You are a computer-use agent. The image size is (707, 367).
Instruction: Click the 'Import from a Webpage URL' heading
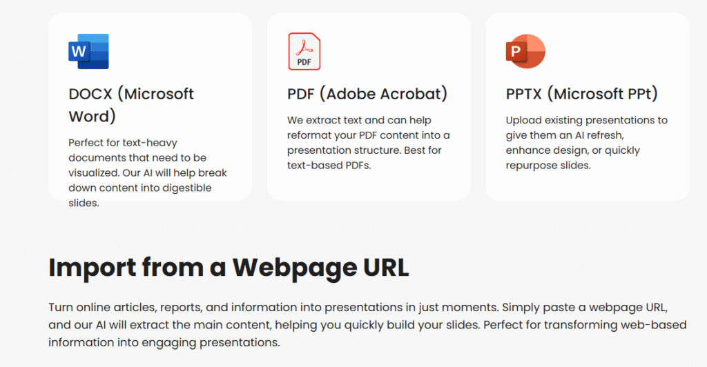coord(229,267)
